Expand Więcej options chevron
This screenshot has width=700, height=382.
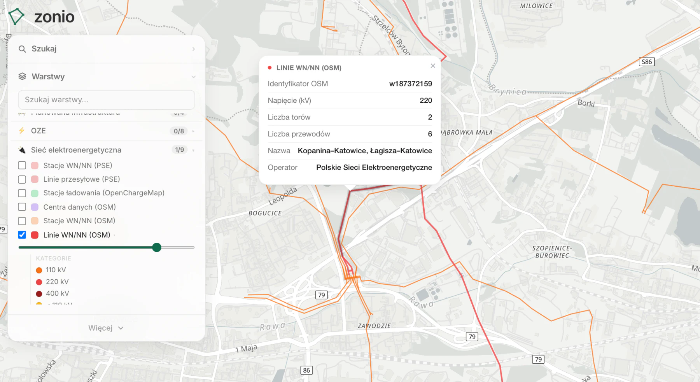pos(121,328)
